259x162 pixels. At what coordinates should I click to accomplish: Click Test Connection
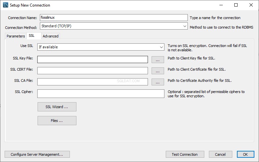pyautogui.click(x=185, y=154)
